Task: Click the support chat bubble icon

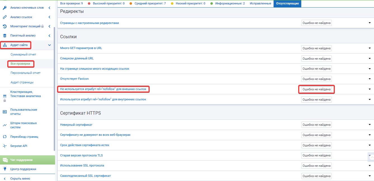Action: 5,160
